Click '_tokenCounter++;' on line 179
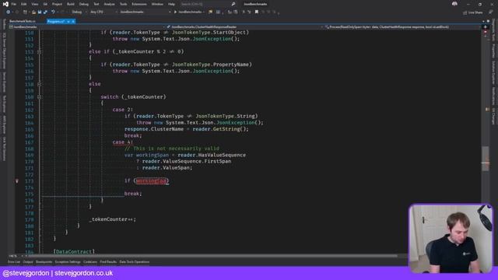The height and width of the screenshot is (280, 498). 112,219
